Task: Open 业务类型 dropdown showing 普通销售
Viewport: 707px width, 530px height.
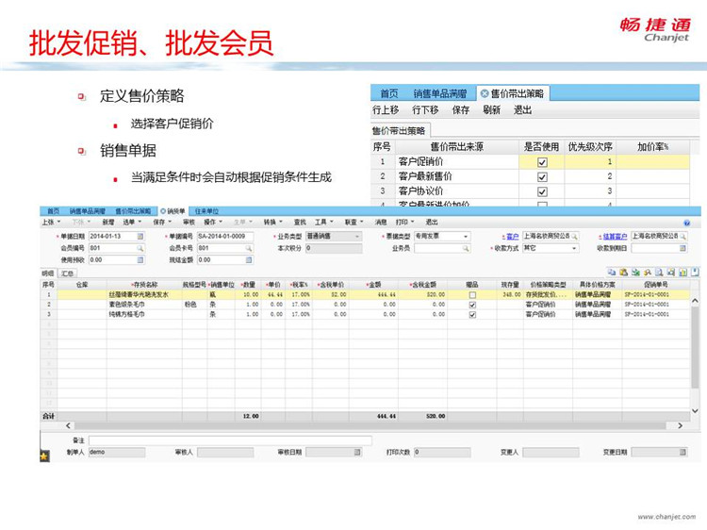Action: (x=334, y=237)
